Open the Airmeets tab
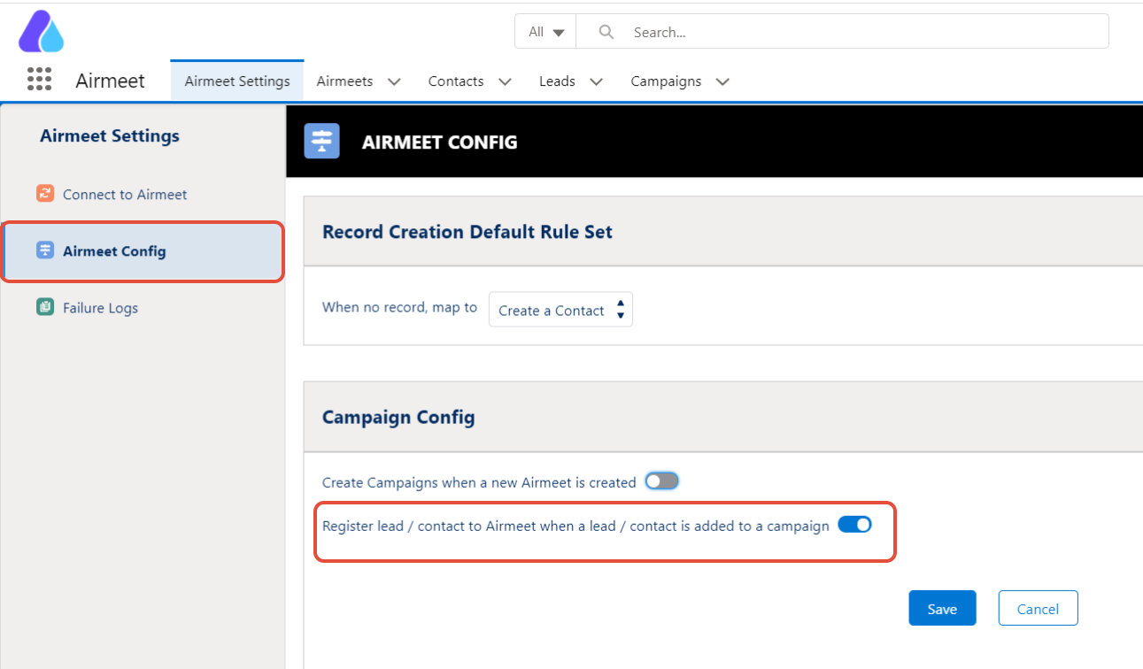The height and width of the screenshot is (669, 1143). tap(344, 81)
